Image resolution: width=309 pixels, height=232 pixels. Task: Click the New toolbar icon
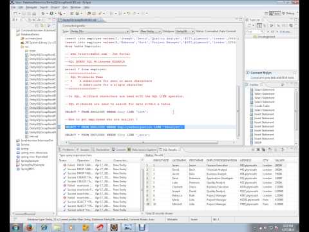coord(15,14)
